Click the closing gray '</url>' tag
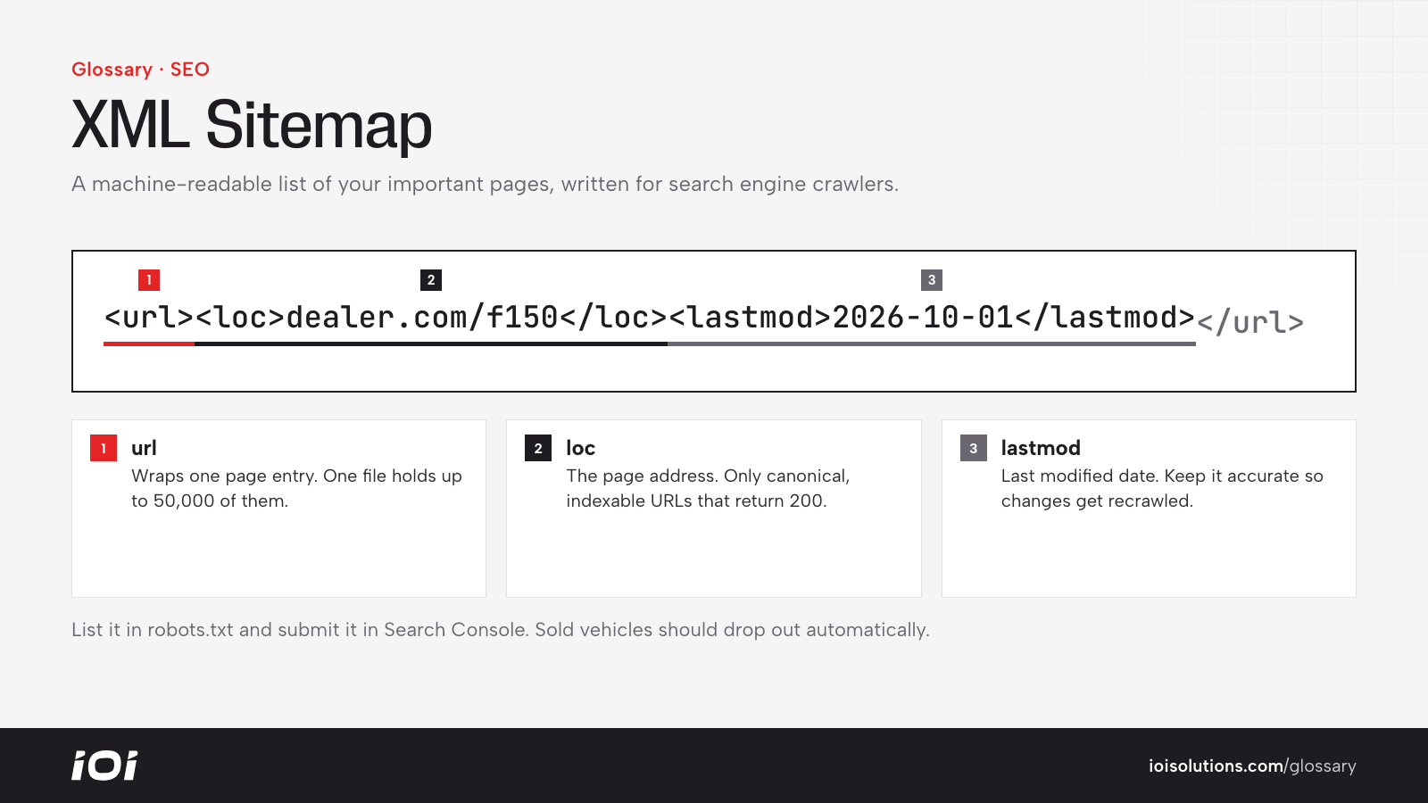 point(1250,322)
